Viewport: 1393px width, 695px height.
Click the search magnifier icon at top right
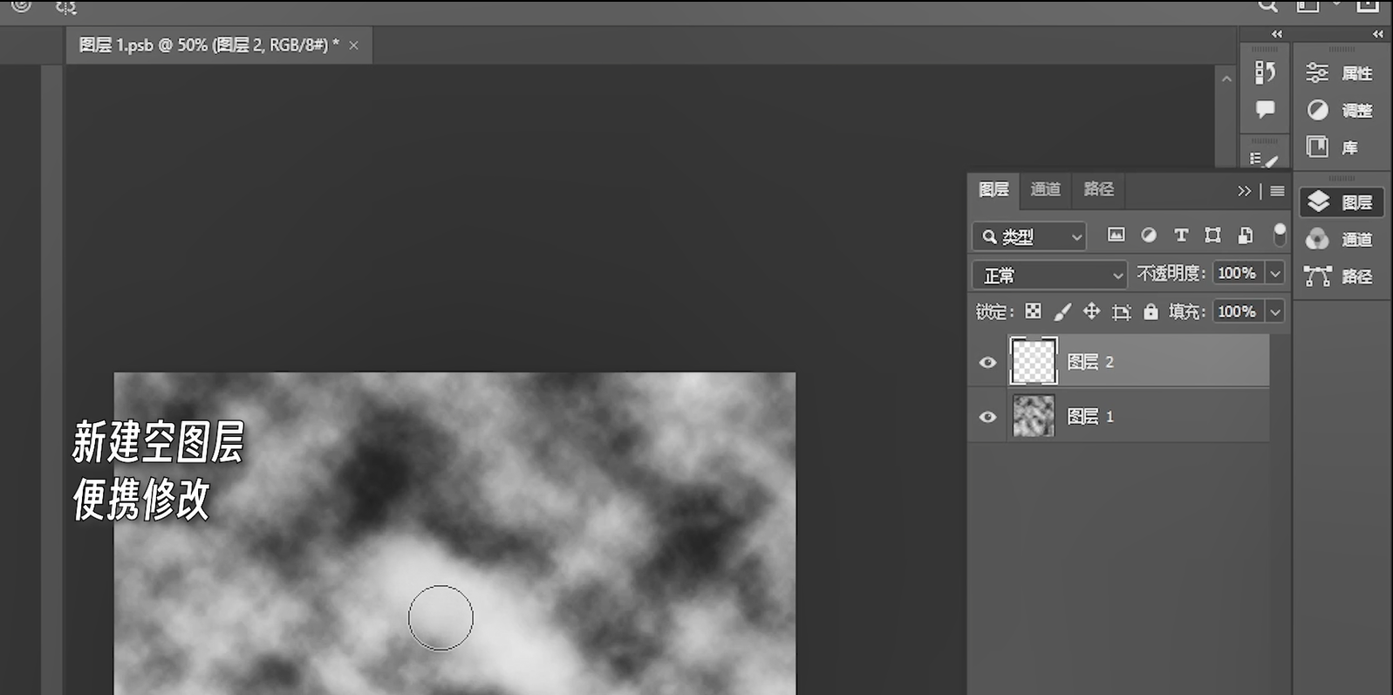(x=1268, y=6)
